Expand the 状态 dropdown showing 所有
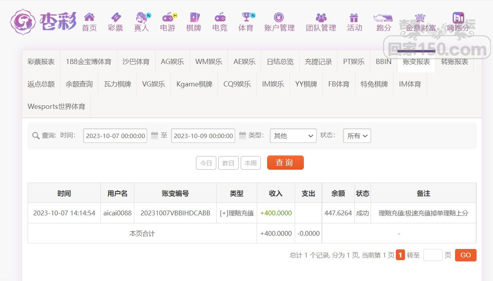 (357, 136)
